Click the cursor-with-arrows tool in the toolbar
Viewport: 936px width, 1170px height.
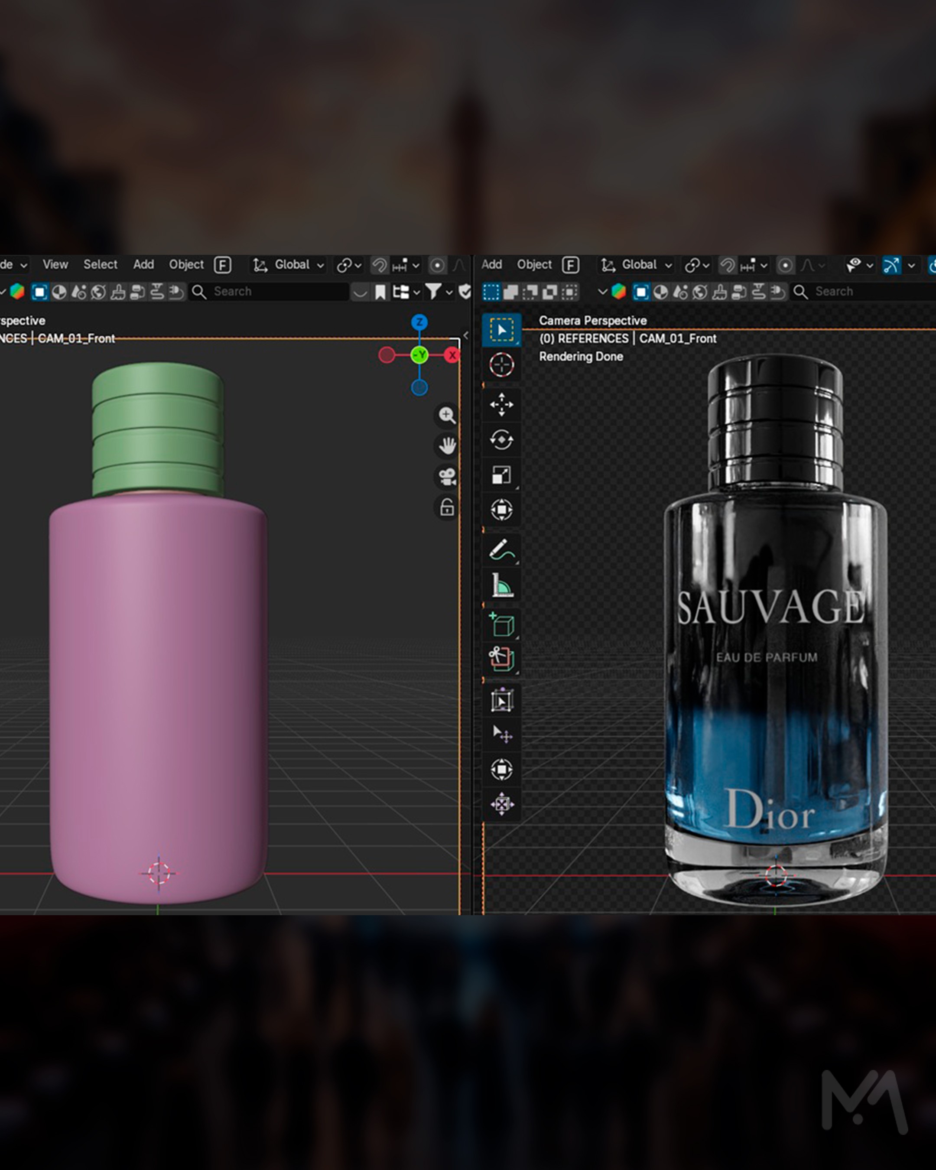pyautogui.click(x=501, y=735)
